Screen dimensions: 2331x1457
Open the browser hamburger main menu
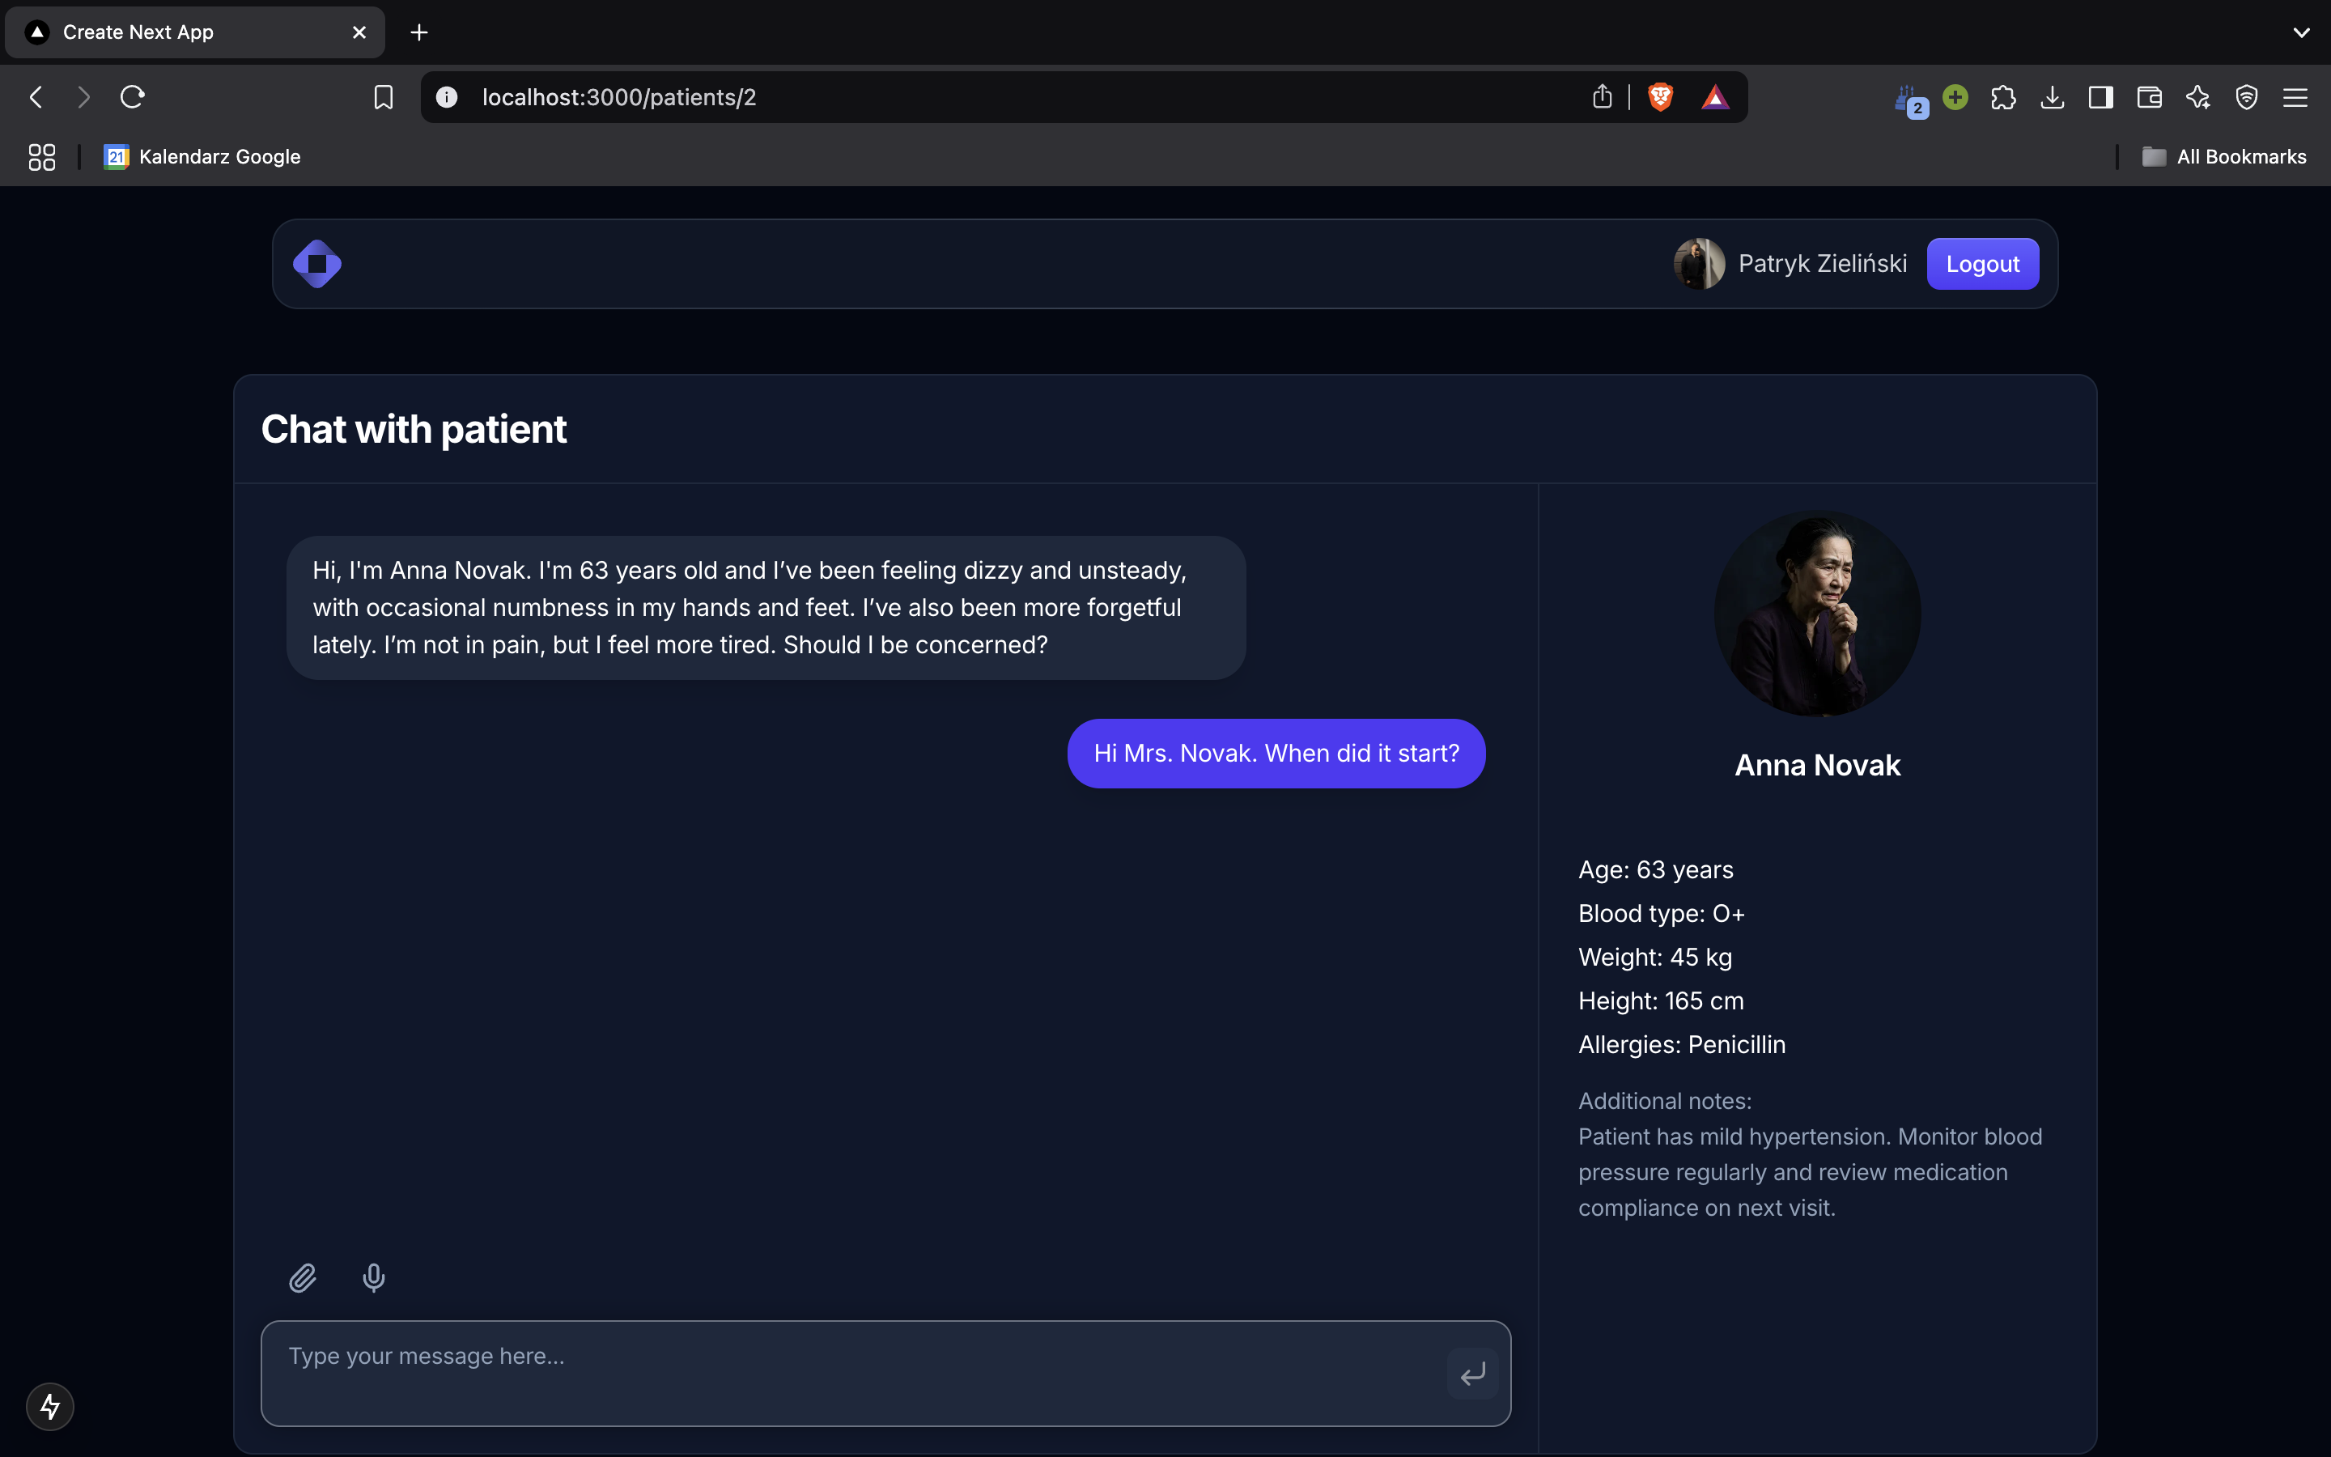click(2295, 97)
